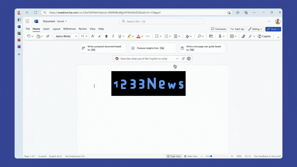Start Dictate microphone

[220, 36]
